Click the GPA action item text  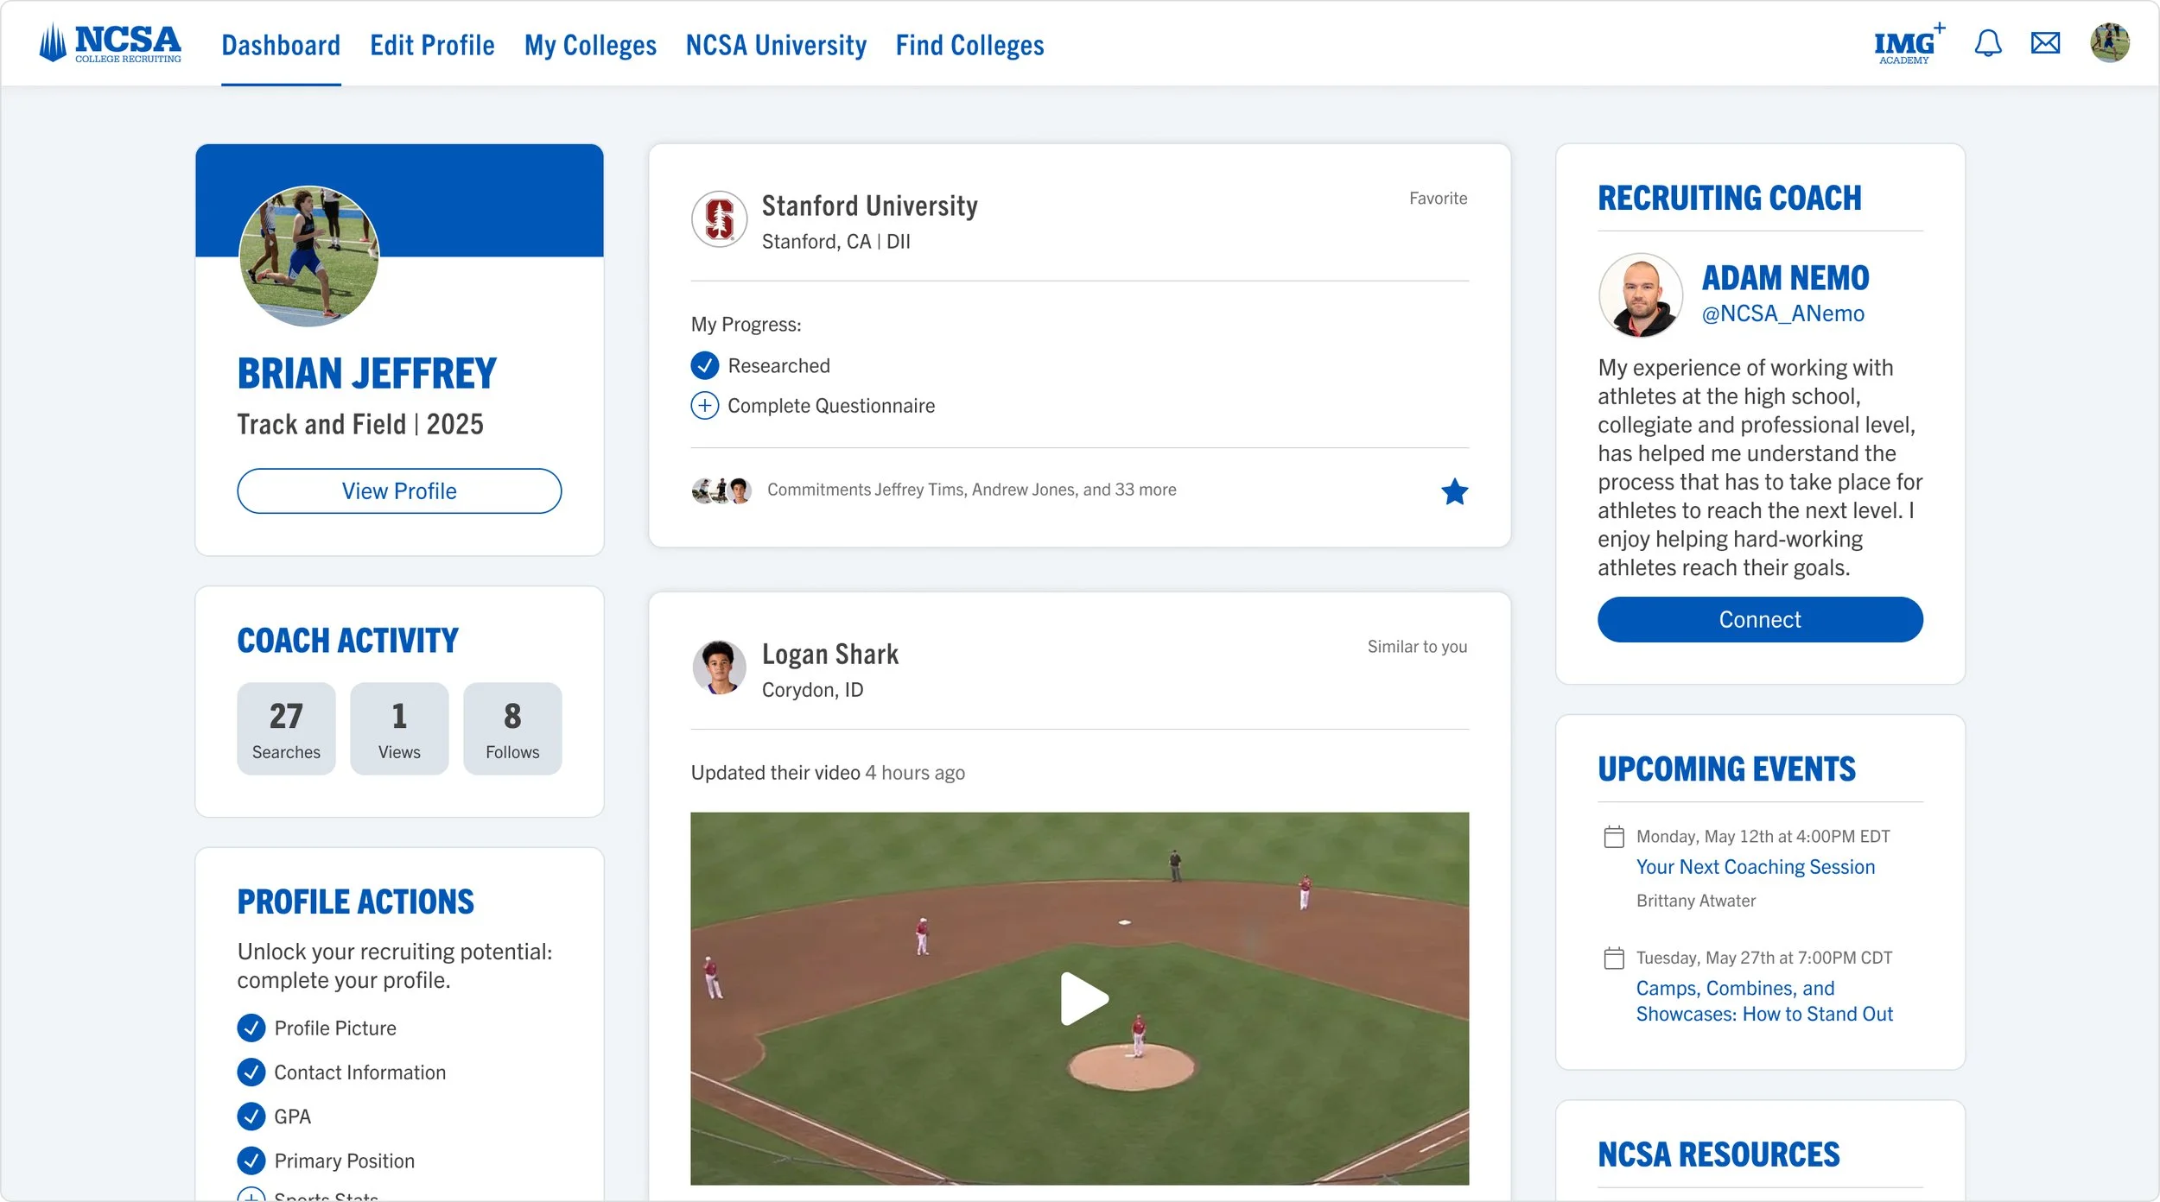tap(293, 1117)
